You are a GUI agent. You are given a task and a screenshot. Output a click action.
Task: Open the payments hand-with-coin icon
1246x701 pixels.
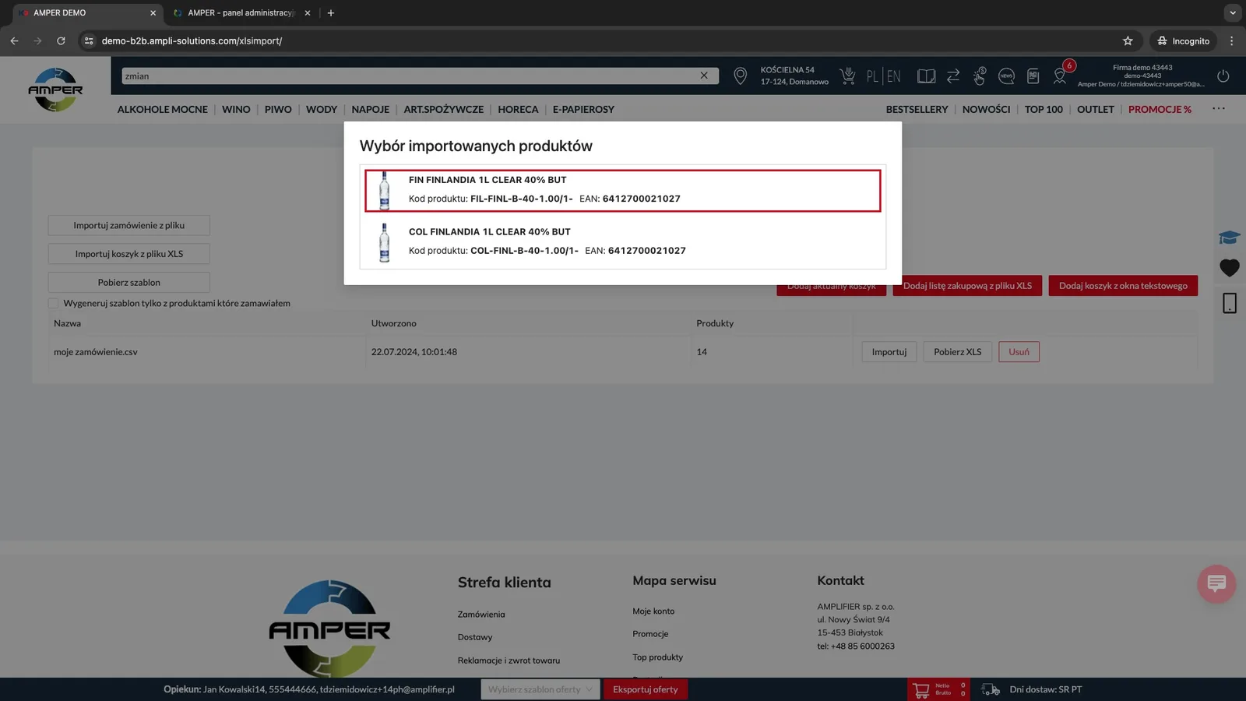980,76
